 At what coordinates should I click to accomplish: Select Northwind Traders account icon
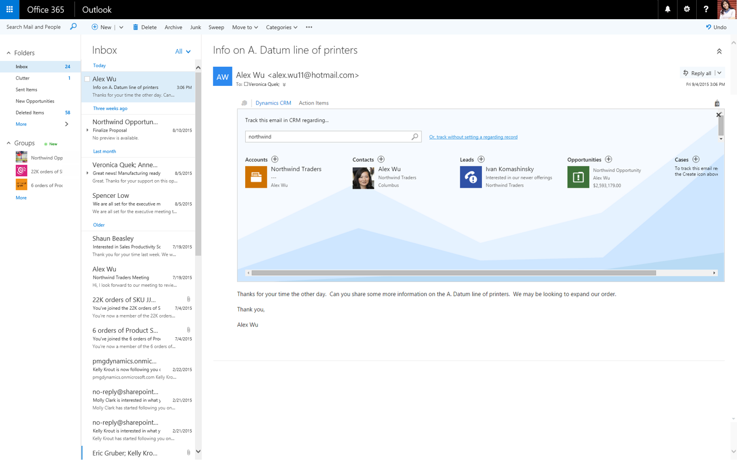[x=256, y=177]
